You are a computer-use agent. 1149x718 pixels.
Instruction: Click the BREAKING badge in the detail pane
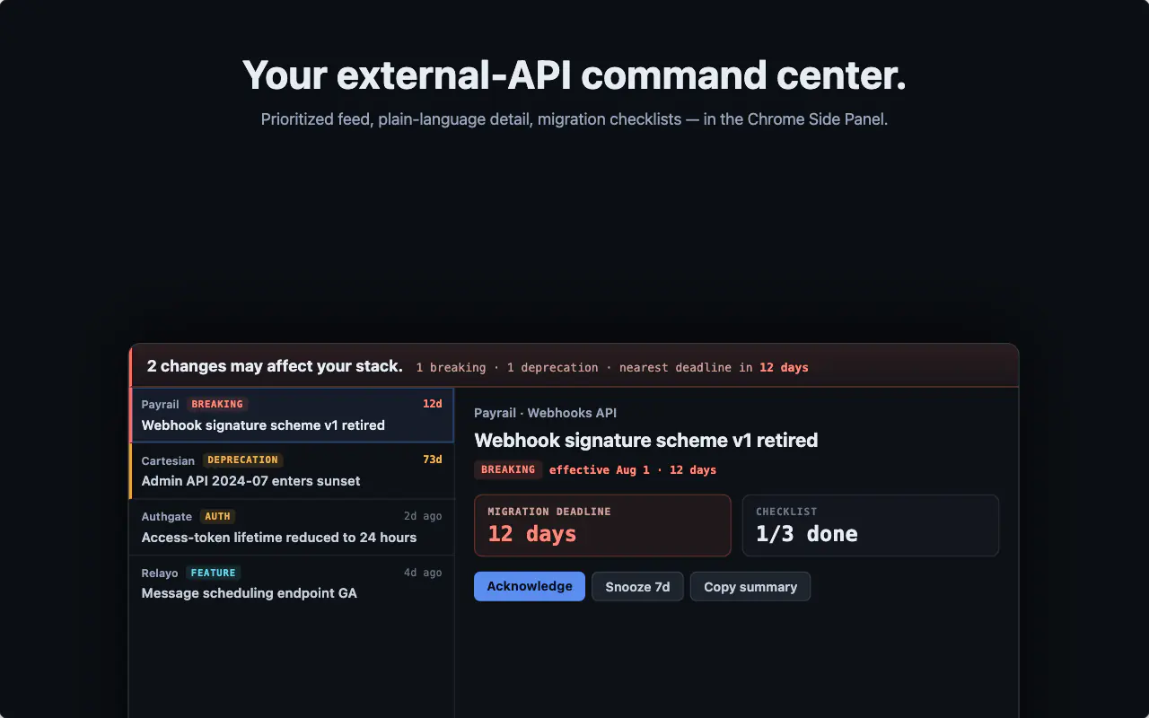[x=508, y=469]
